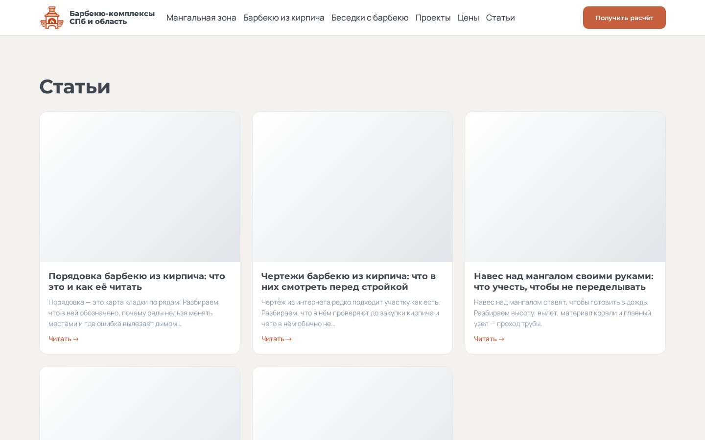Navigate to «Проекты» page
Viewport: 705px width, 440px height.
(x=433, y=18)
